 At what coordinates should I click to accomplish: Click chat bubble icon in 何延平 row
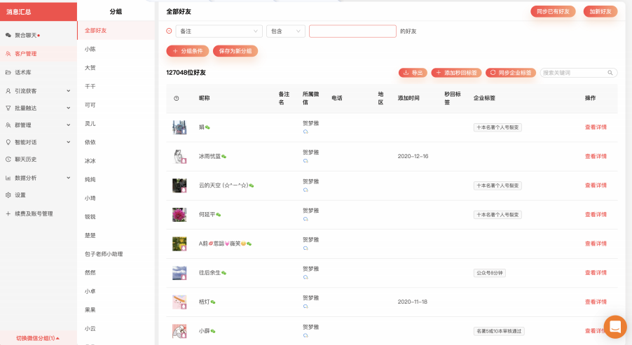click(x=305, y=219)
